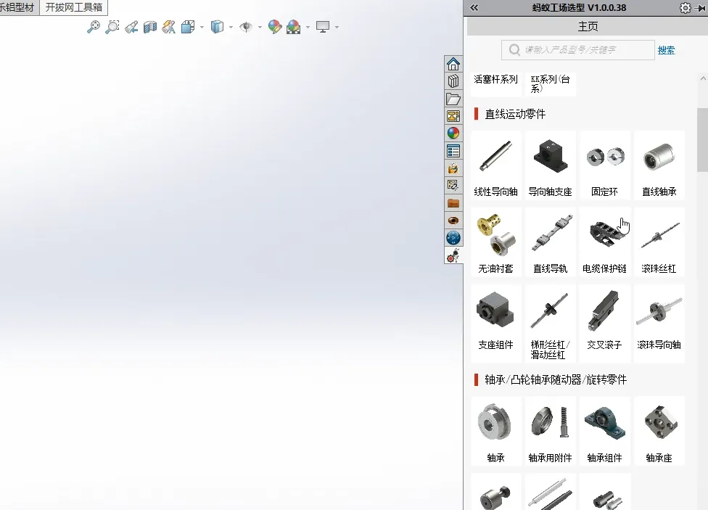Open KK系列(台系) category
The width and height of the screenshot is (708, 510).
point(551,83)
